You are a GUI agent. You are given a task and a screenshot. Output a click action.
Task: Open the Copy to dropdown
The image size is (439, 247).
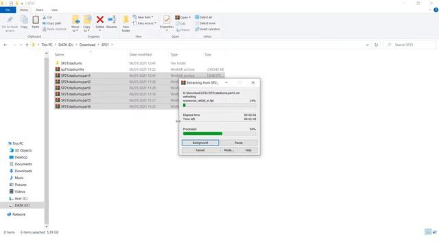[x=87, y=24]
